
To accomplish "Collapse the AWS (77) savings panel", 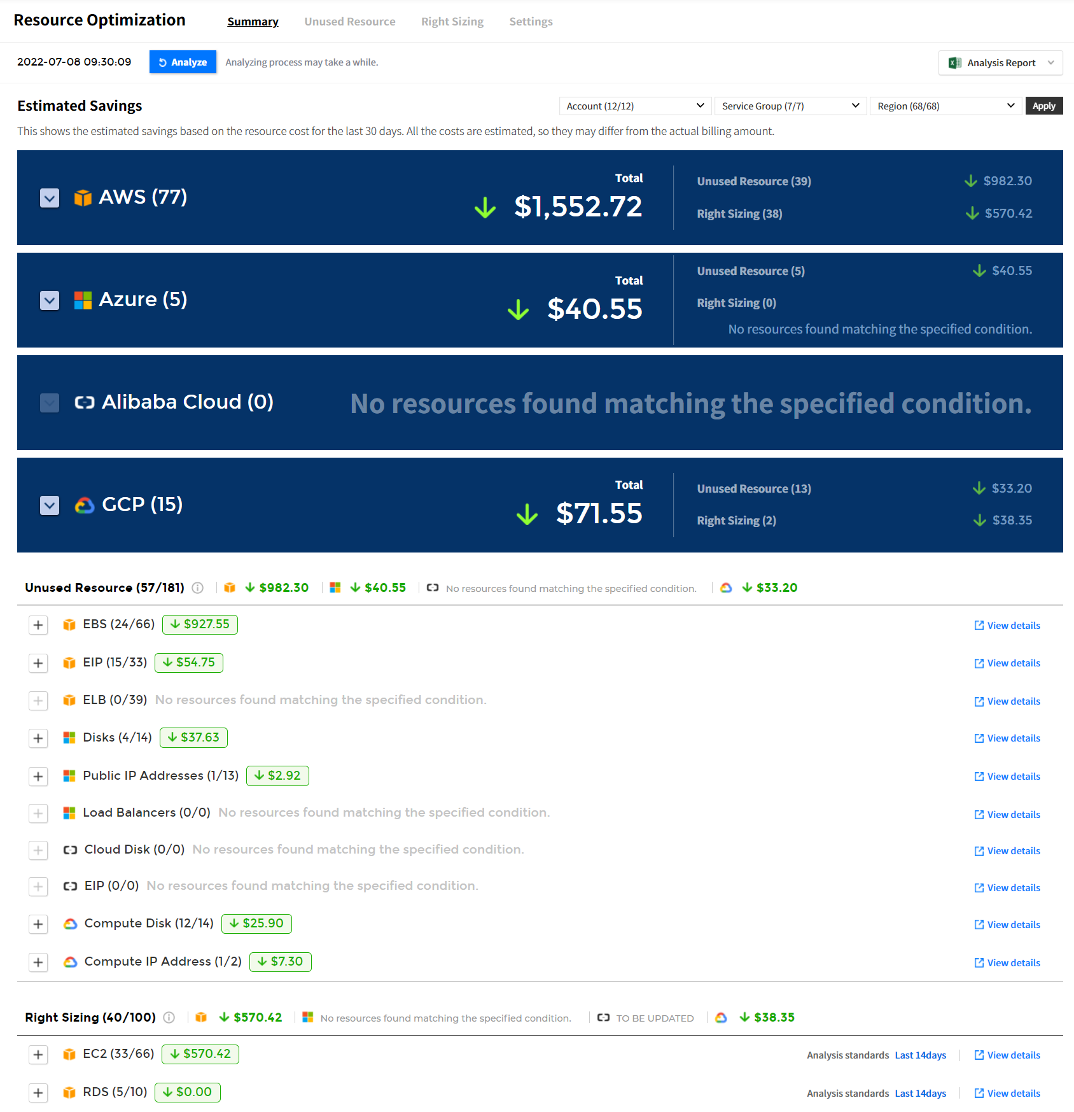I will coord(50,198).
